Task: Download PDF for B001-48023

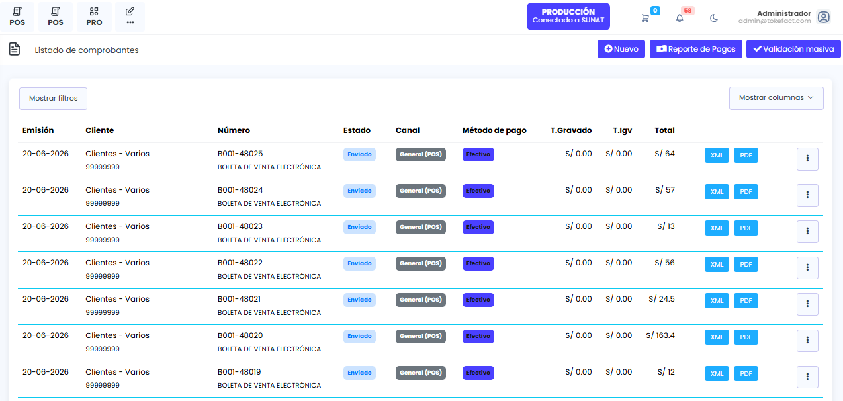Action: [746, 228]
